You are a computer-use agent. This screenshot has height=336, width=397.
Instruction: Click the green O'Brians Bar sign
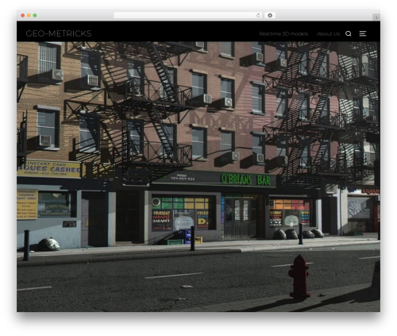pyautogui.click(x=246, y=180)
